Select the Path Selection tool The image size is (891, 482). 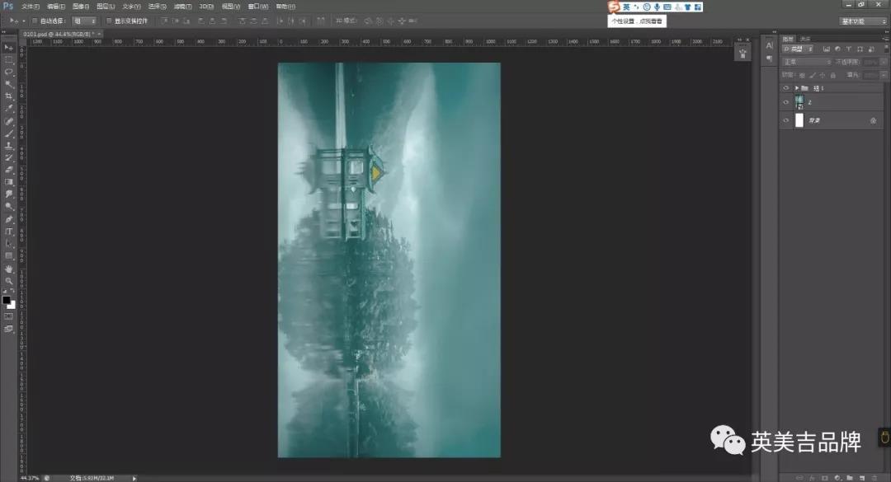[8, 244]
